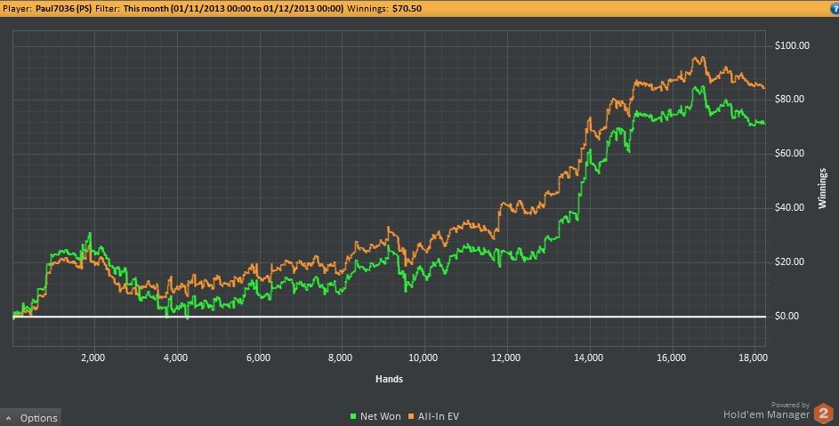Click the Winnings $70.50 total
The width and height of the screenshot is (839, 426).
(x=384, y=9)
